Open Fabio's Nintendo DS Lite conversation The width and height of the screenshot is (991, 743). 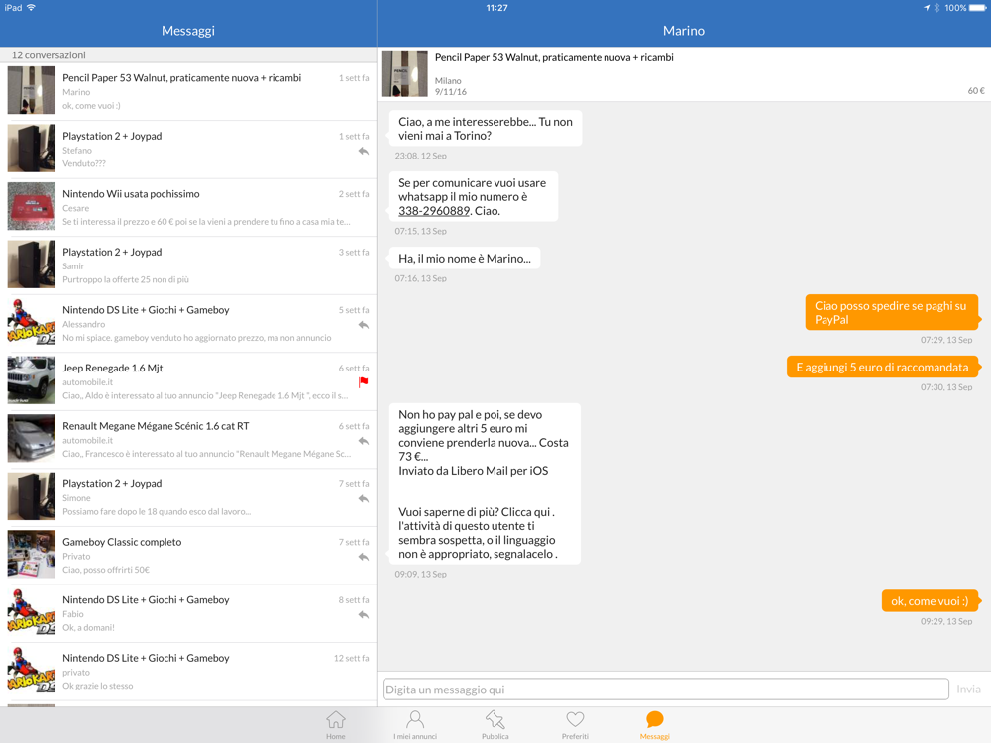pyautogui.click(x=188, y=613)
